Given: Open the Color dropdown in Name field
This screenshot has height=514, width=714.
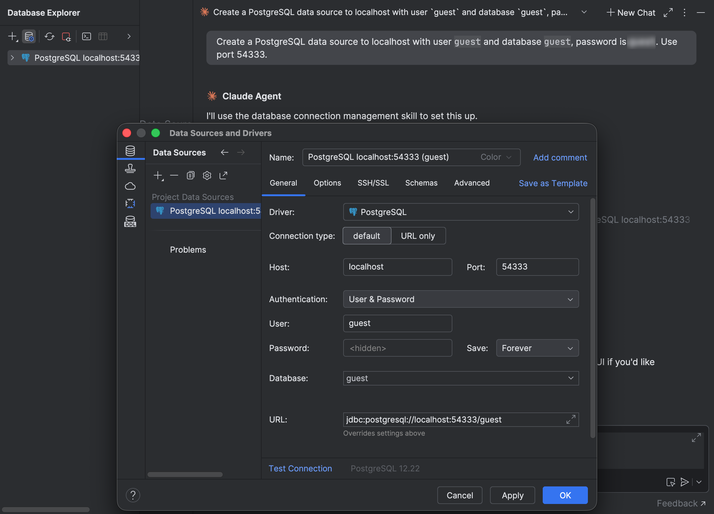Looking at the screenshot, I should pos(496,157).
